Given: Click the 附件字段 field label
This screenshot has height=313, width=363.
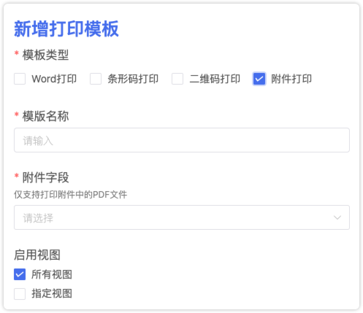Looking at the screenshot, I should coord(45,177).
